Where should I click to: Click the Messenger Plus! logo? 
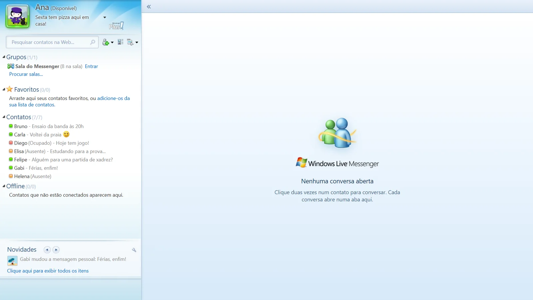coord(116,26)
